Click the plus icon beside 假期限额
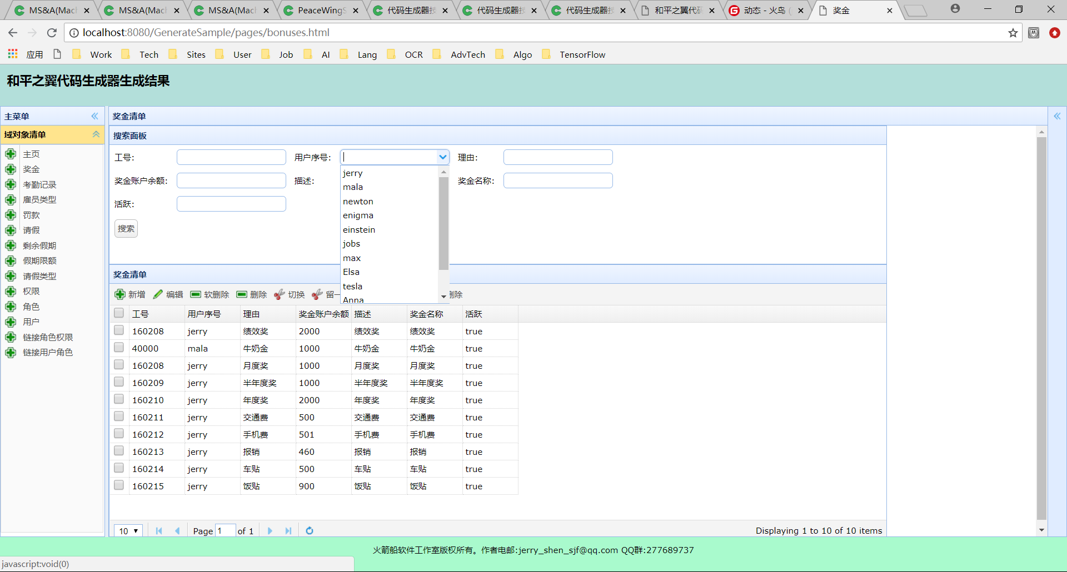The image size is (1067, 572). (11, 261)
